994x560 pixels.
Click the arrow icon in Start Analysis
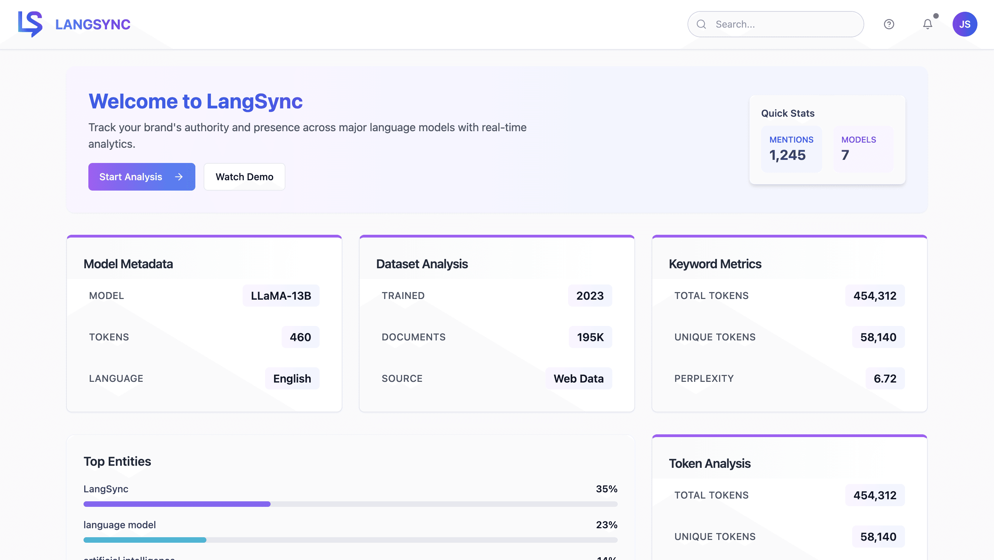pyautogui.click(x=179, y=177)
